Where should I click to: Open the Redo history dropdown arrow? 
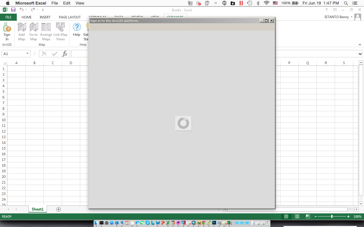37,10
